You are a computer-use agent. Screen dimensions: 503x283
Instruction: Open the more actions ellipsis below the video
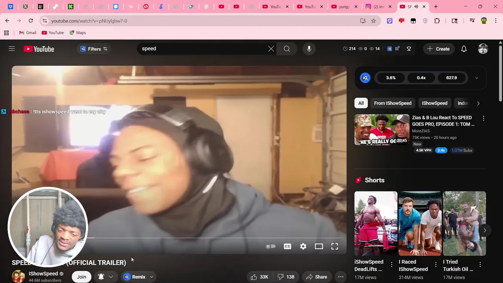(x=341, y=277)
